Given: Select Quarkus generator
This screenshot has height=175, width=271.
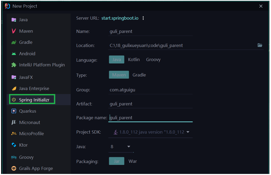Looking at the screenshot, I should [x=39, y=111].
